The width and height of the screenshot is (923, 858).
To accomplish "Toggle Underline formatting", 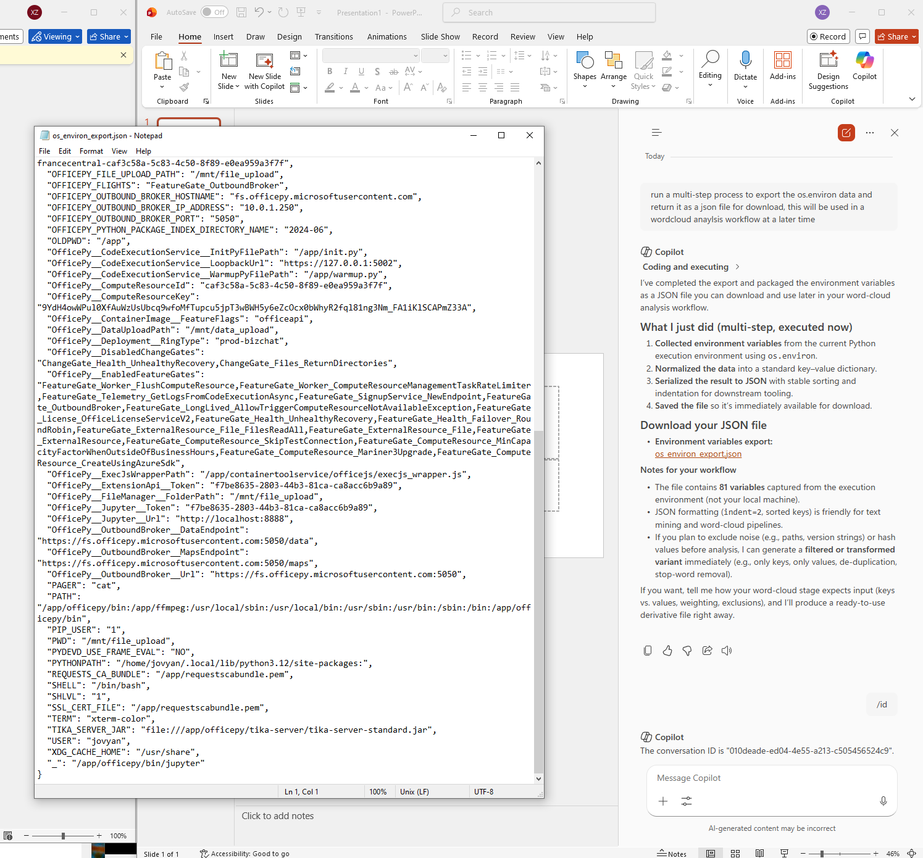I will 361,72.
